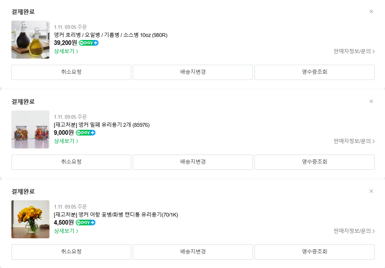Image resolution: width=385 pixels, height=268 pixels.
Task: Click the Npay badge next to 9,000원
Action: tap(86, 132)
